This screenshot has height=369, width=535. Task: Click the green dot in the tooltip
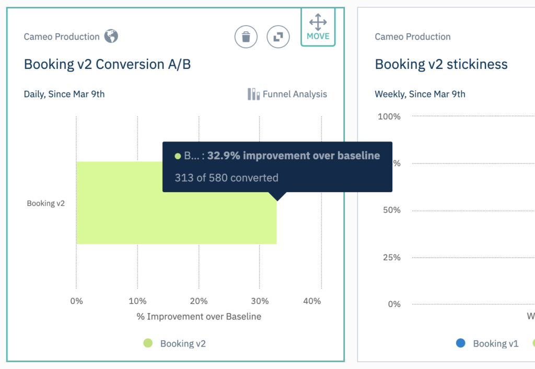[x=178, y=156]
